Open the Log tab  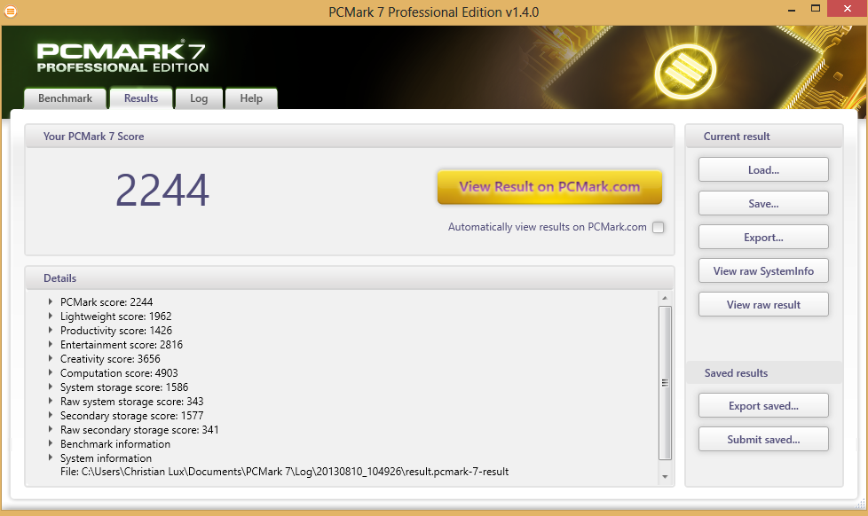199,98
